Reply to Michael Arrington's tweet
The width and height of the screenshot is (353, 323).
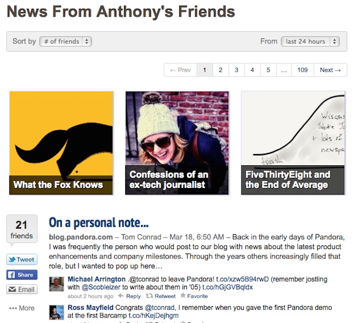(x=130, y=296)
